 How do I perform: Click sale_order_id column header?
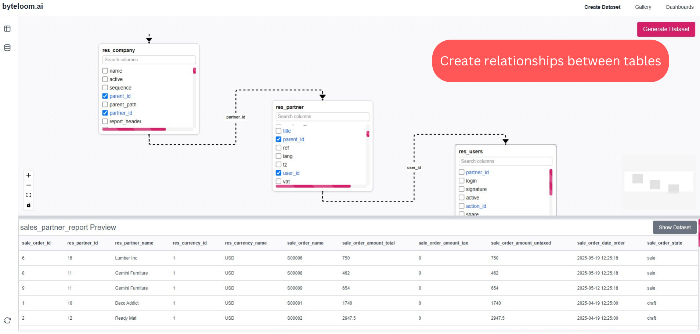coord(36,243)
